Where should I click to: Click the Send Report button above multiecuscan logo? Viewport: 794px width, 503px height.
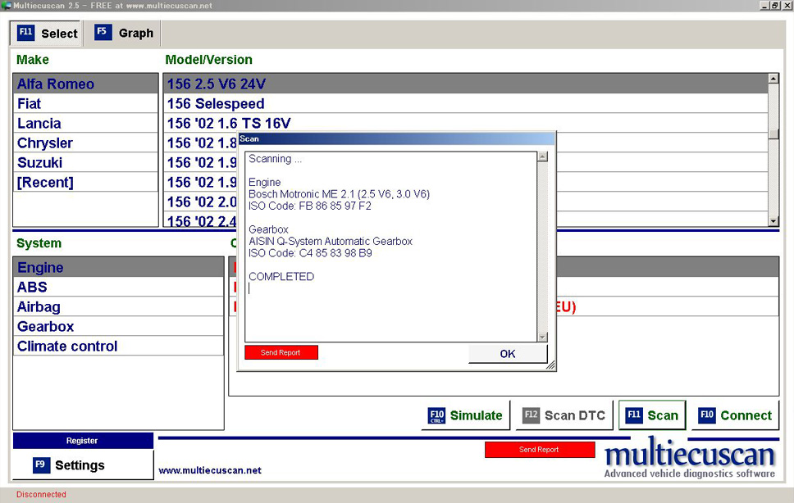pyautogui.click(x=540, y=450)
